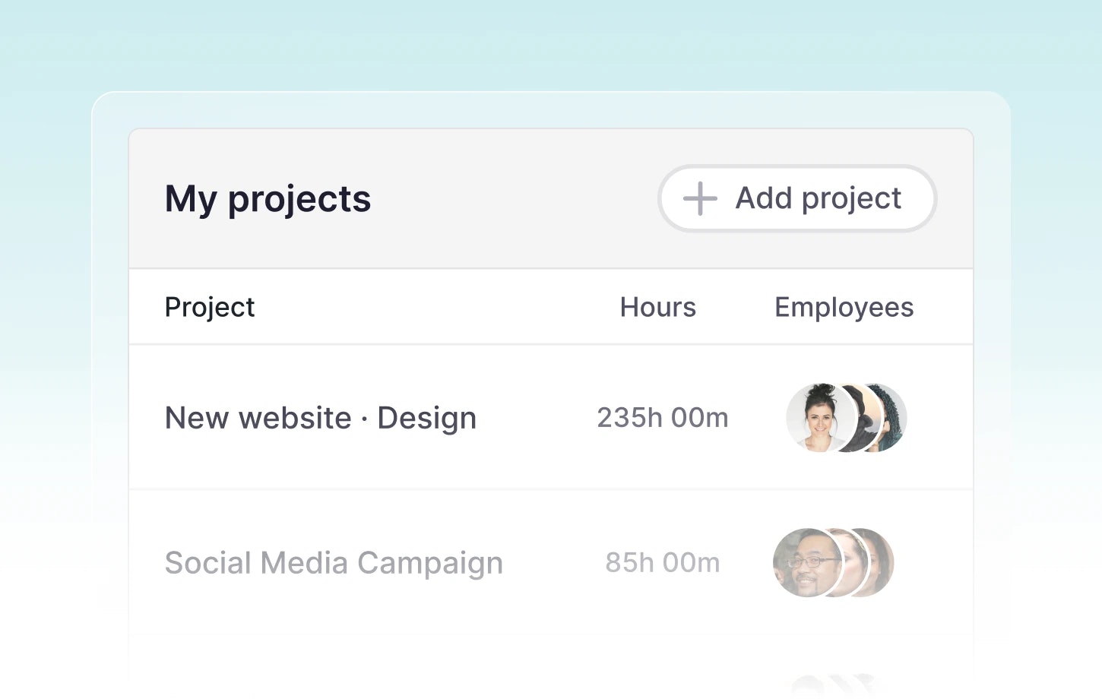Click the '85h 00m' hours value
The height and width of the screenshot is (699, 1102).
click(662, 563)
